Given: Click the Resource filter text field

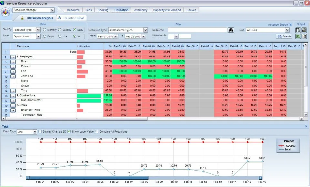Looking at the screenshot, I should (x=197, y=30).
